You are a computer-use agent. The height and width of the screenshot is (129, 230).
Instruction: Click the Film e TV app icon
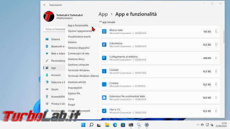[x=104, y=111]
